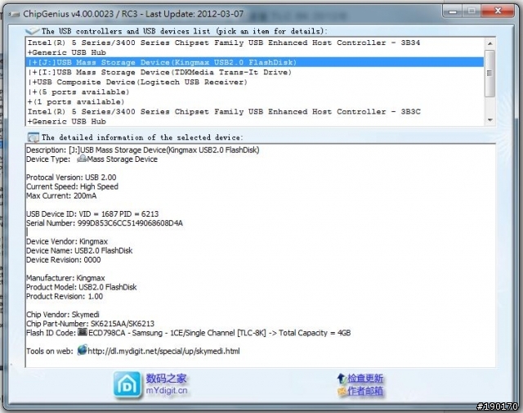The image size is (523, 413).
Task: Click the Mass Storage Device type icon
Action: 82,159
